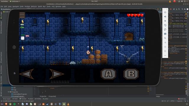Viewport: 189px width, 106px height.
Task: Click red Stop icon in Android Studio toolbar
Action: pos(171,9)
